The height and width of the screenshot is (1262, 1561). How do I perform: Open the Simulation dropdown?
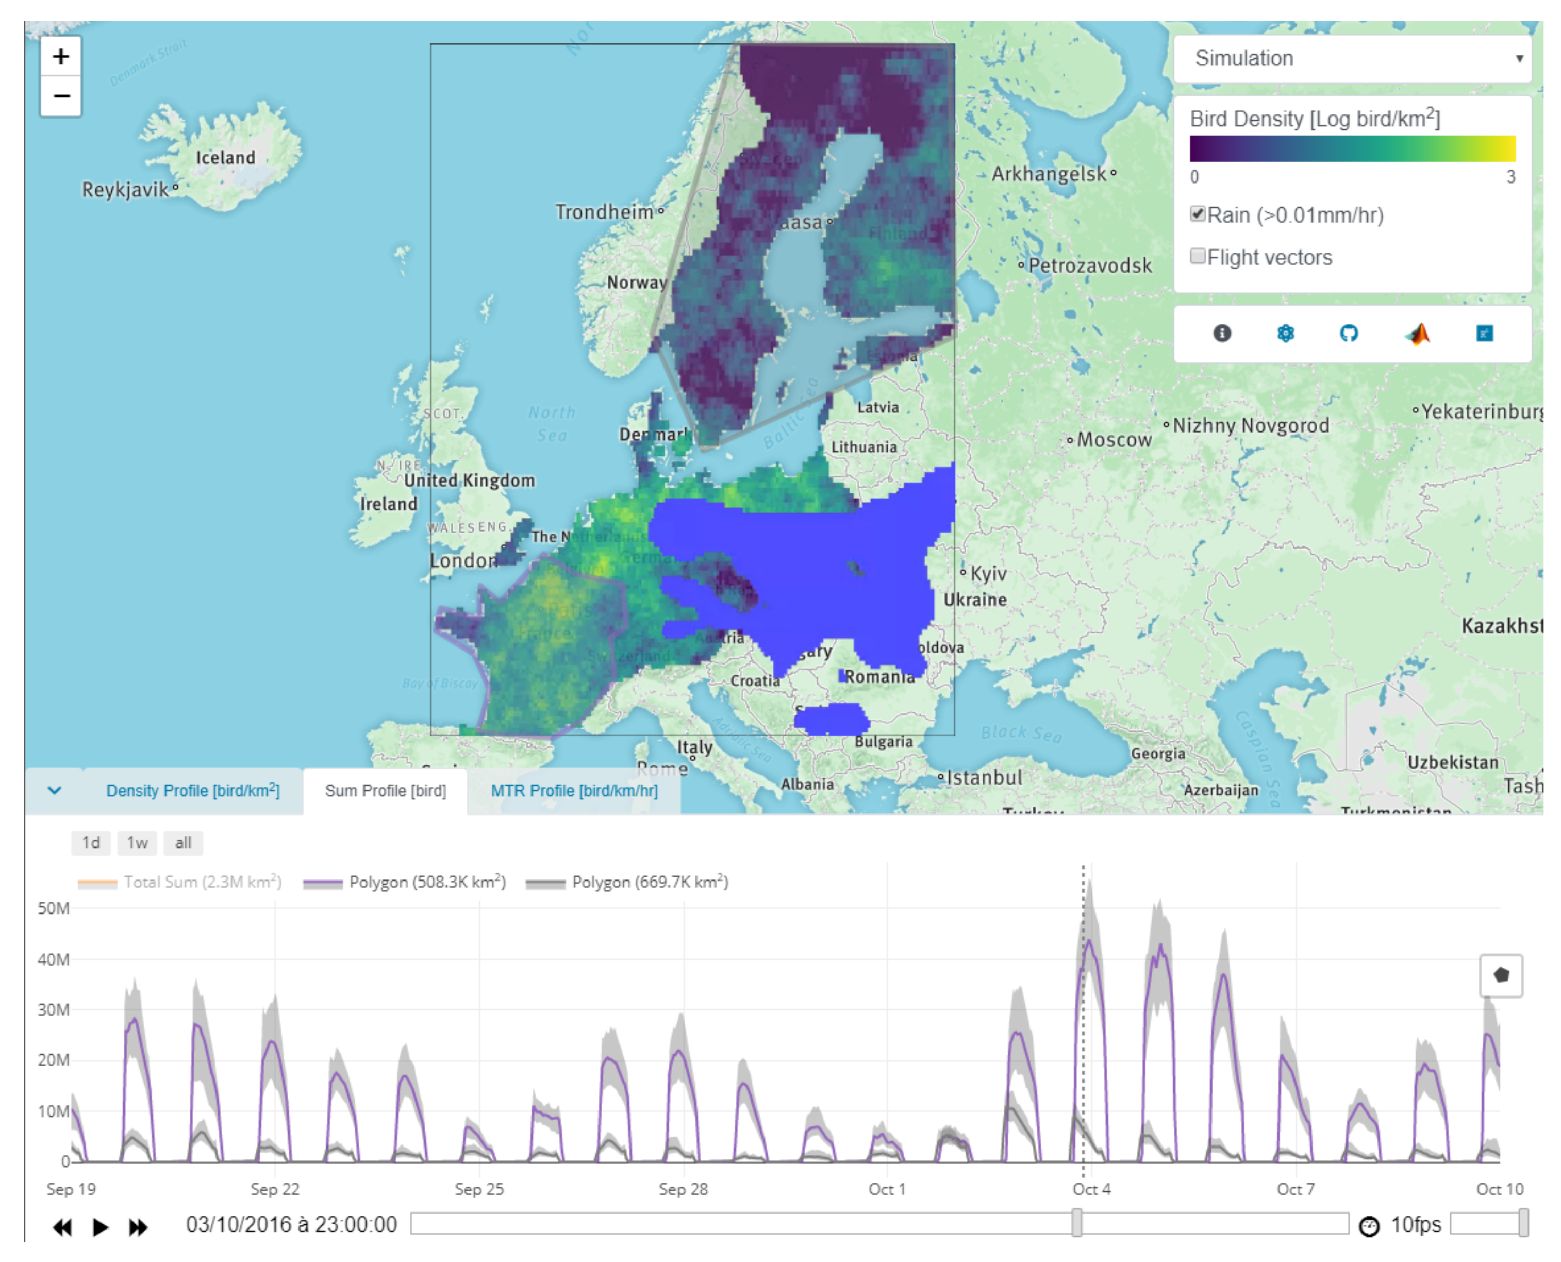[x=1352, y=58]
